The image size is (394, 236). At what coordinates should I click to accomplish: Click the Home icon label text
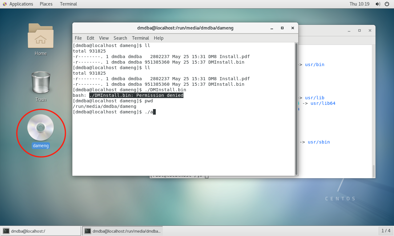[x=41, y=53]
